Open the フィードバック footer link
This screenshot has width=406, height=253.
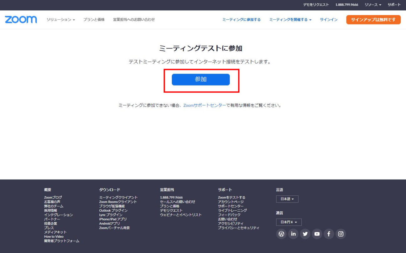(x=229, y=215)
